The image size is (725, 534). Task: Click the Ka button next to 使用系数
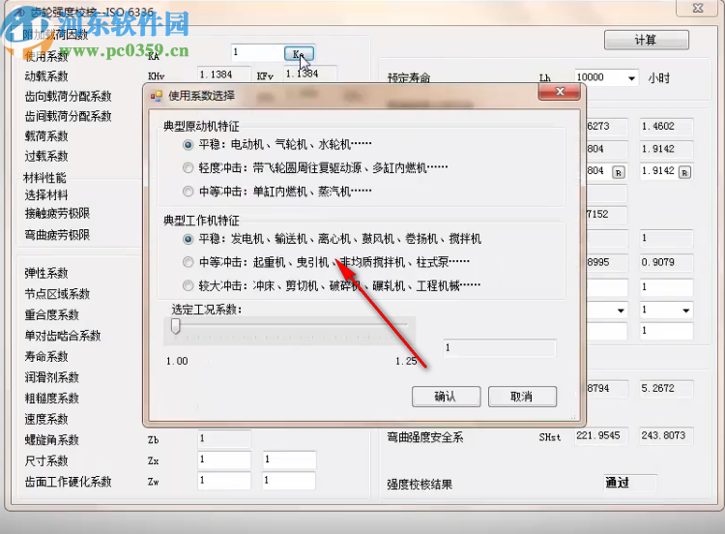pos(299,54)
